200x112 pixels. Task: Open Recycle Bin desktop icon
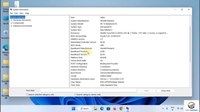6,35
